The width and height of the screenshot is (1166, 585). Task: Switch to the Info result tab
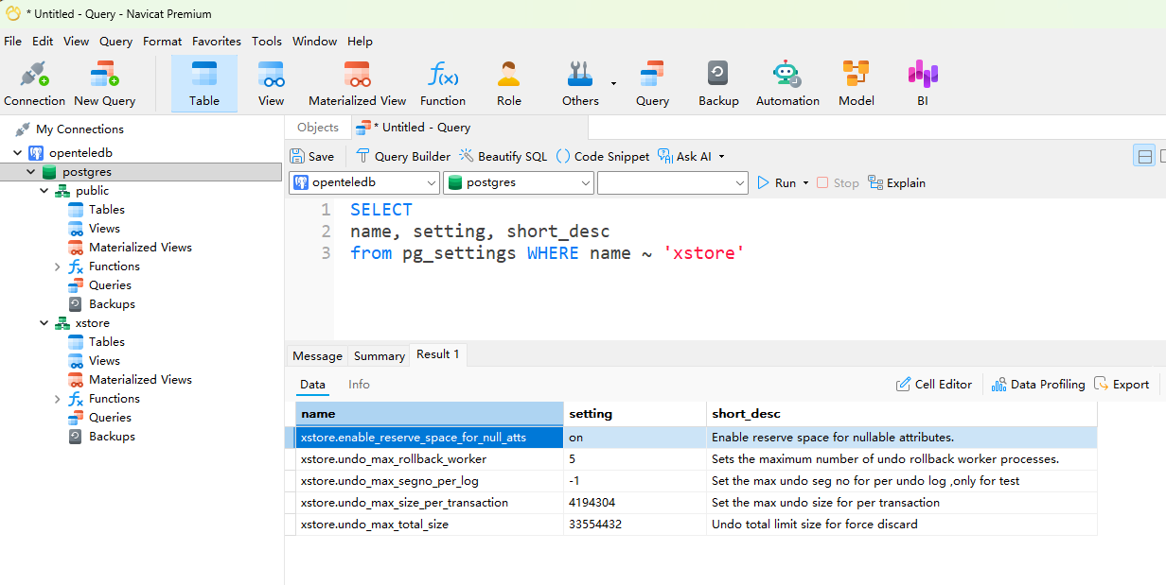pos(359,385)
